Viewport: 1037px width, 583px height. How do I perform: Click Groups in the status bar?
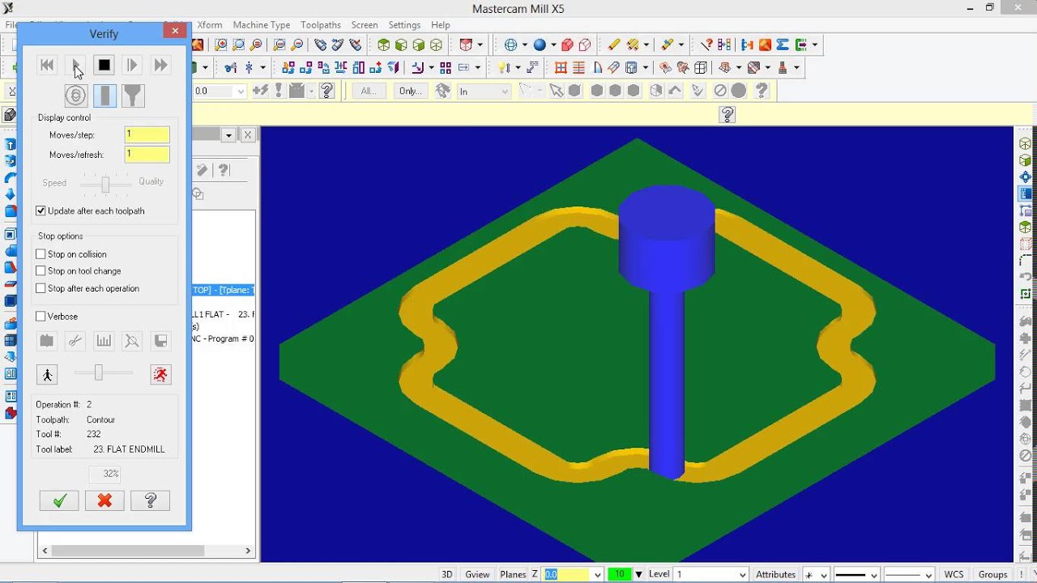[992, 574]
